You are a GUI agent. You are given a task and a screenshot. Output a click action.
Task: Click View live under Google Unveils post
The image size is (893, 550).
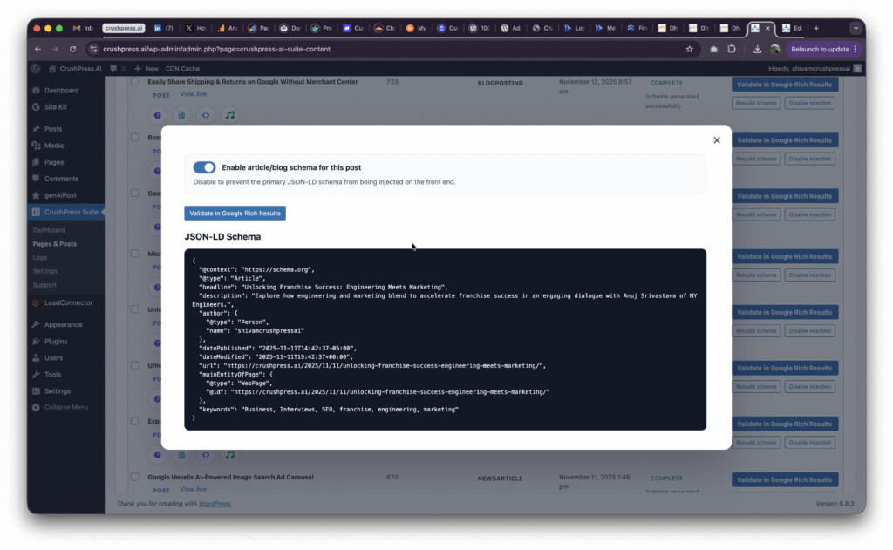[193, 490]
